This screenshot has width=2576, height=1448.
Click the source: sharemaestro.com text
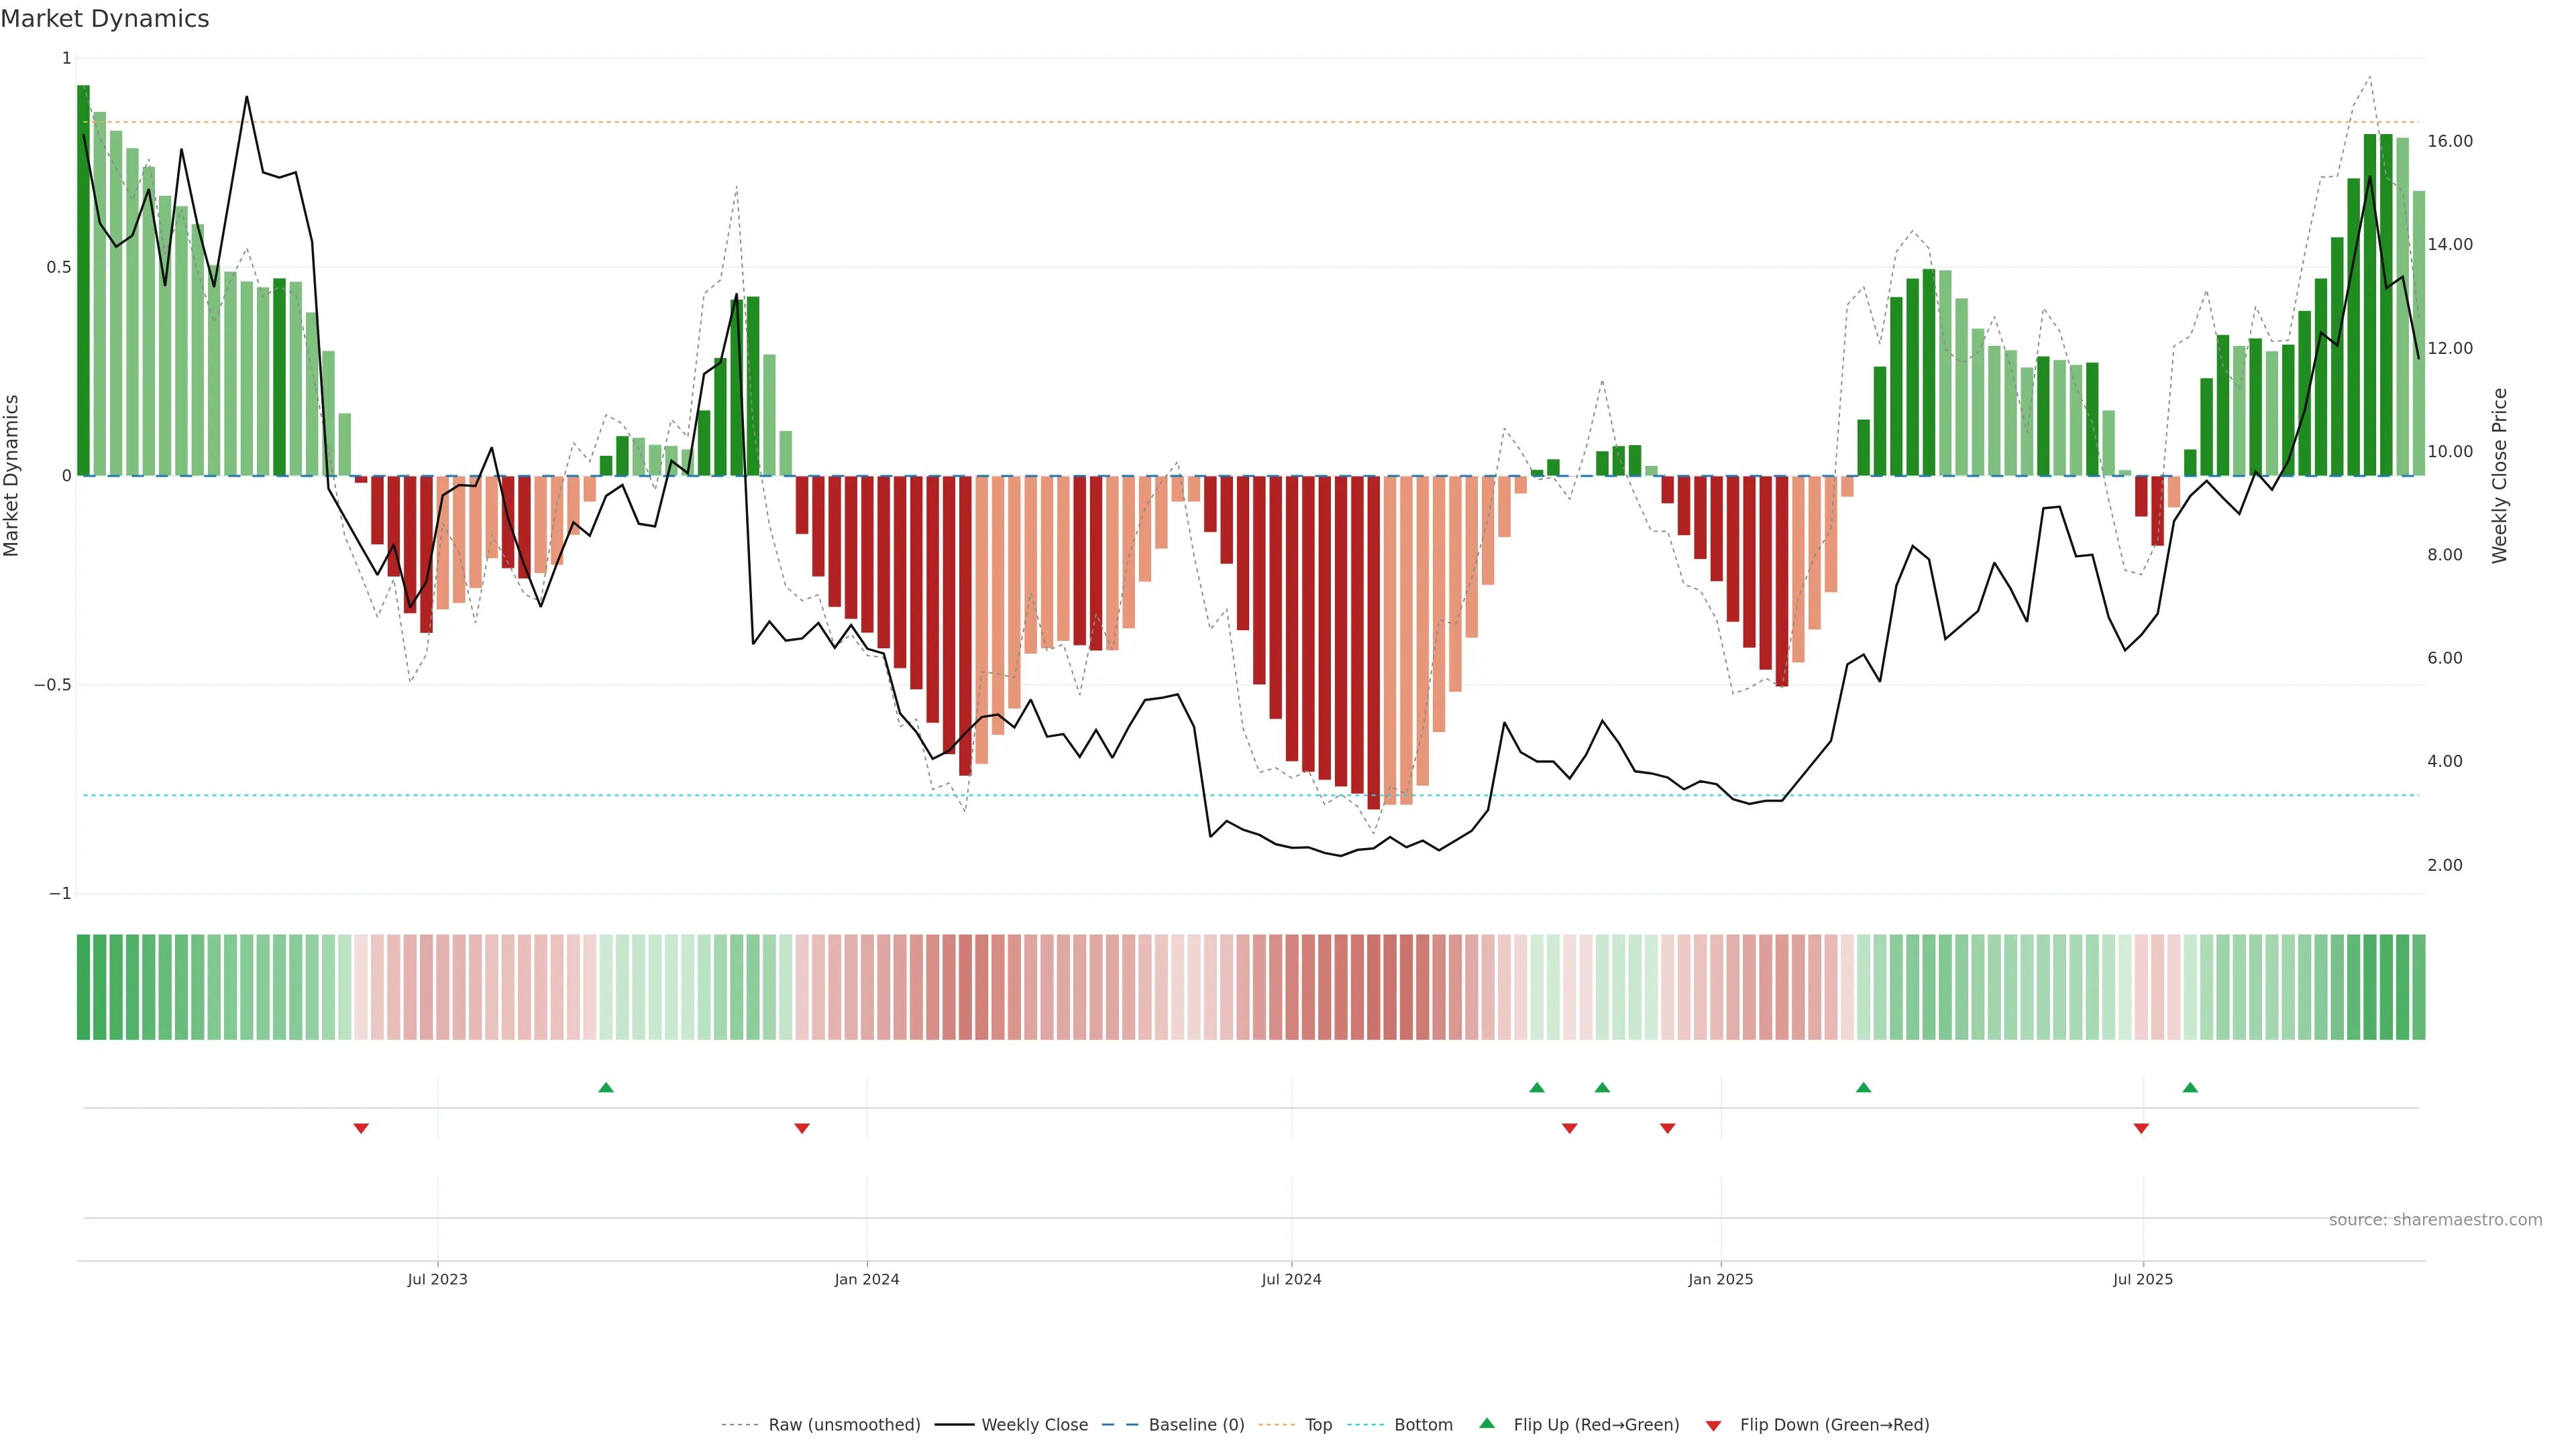tap(2435, 1219)
